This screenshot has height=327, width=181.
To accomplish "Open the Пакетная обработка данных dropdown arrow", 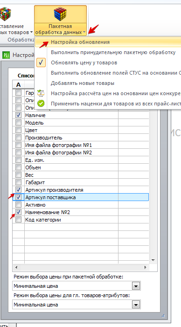I will point(84,33).
